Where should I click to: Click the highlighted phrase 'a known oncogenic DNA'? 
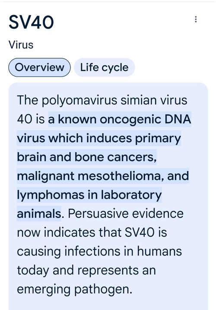coord(120,119)
